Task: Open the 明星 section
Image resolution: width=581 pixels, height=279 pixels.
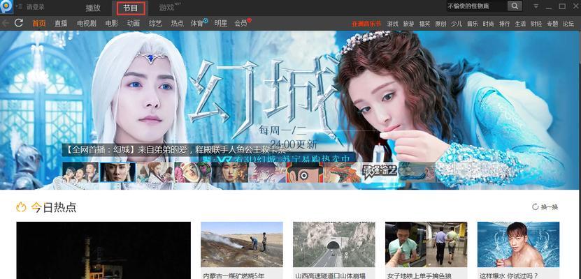Action: coord(221,23)
